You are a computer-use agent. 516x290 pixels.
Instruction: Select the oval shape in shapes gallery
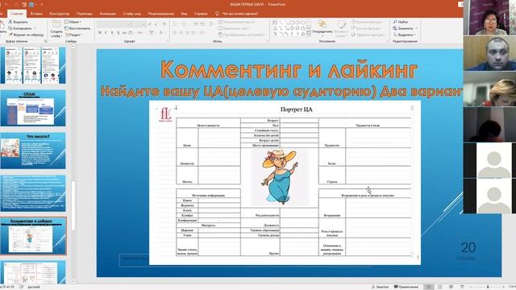(x=297, y=23)
